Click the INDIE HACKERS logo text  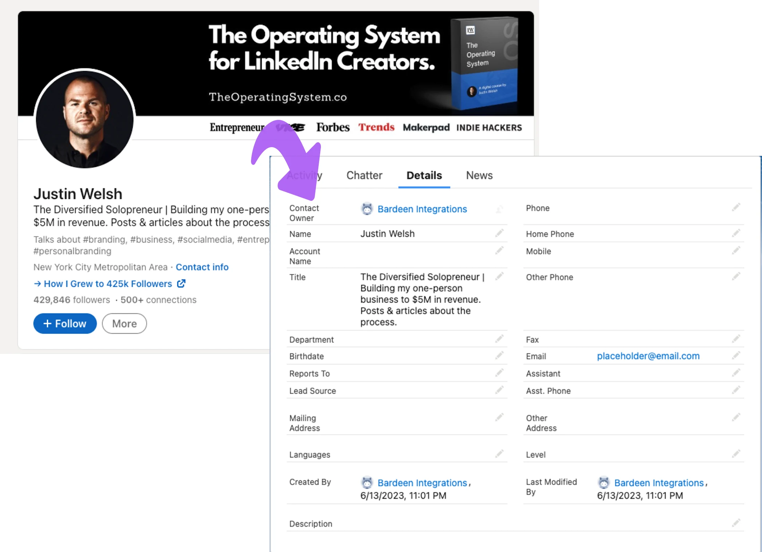point(489,127)
